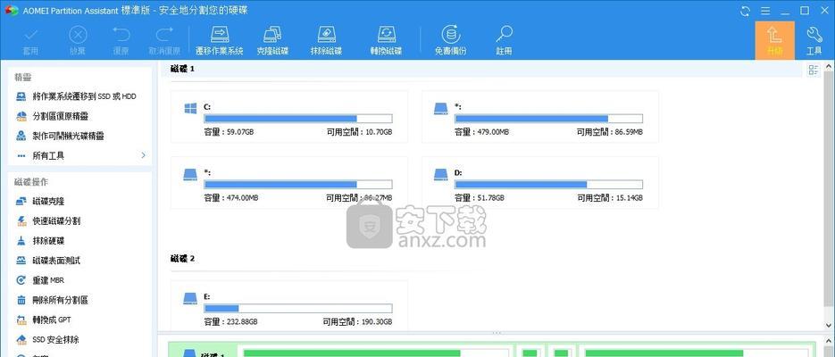Select 轉換成 GPT operation
The width and height of the screenshot is (835, 357).
[x=44, y=320]
